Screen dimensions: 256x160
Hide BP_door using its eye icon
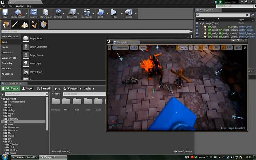[x=197, y=27]
